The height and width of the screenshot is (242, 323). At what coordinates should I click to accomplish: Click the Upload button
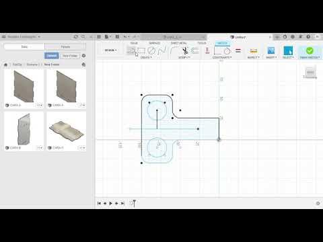[x=52, y=56]
